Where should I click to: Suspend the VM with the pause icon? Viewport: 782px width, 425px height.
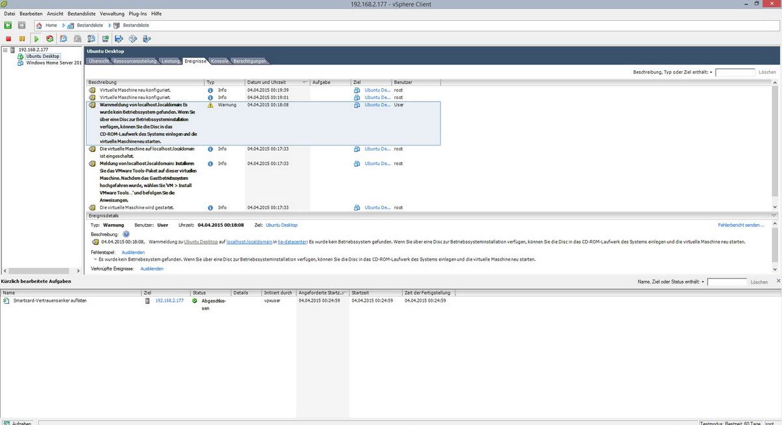[22, 38]
